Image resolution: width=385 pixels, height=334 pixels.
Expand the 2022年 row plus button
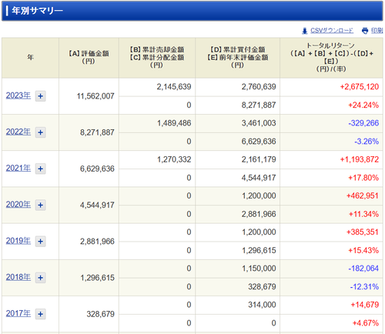41,132
